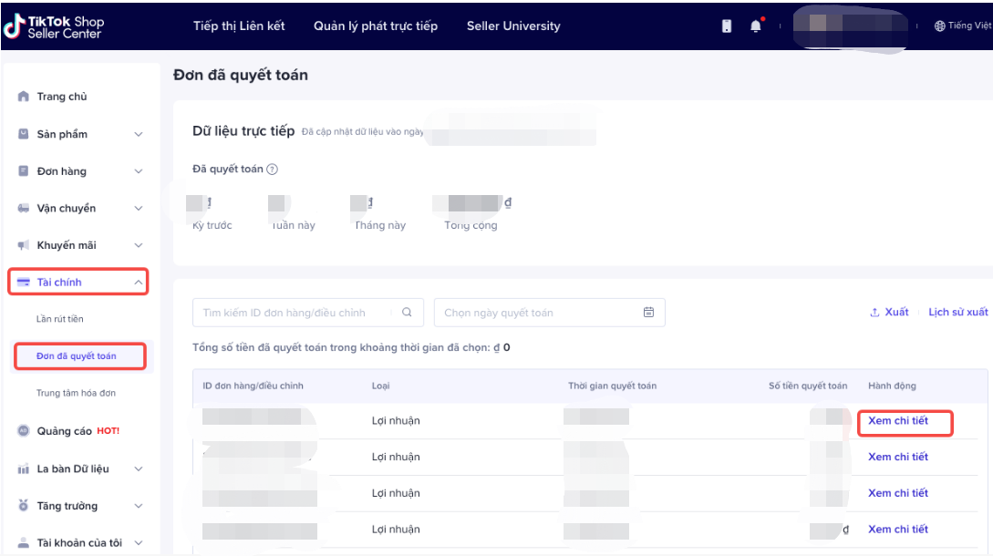Open Quản lý phát trực tiếp
This screenshot has width=993, height=556.
pos(376,26)
